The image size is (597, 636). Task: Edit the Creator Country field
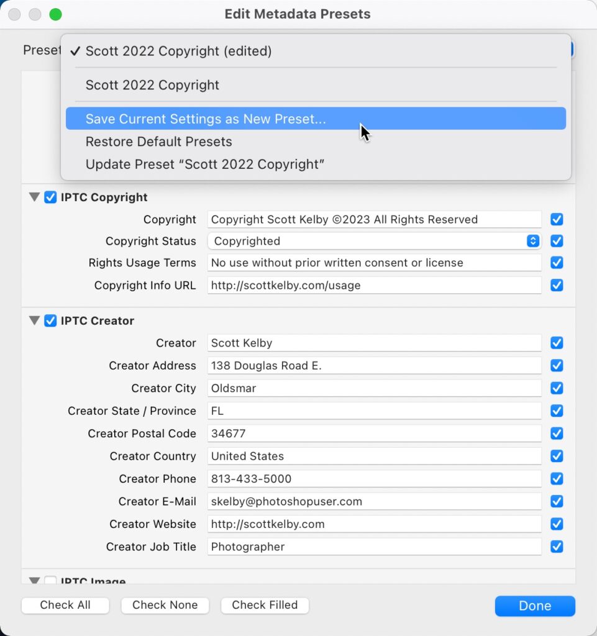tap(375, 456)
